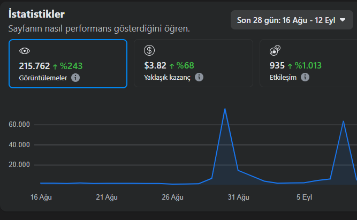
Task: Click the 60.000 gridline label
Action: tap(19, 125)
